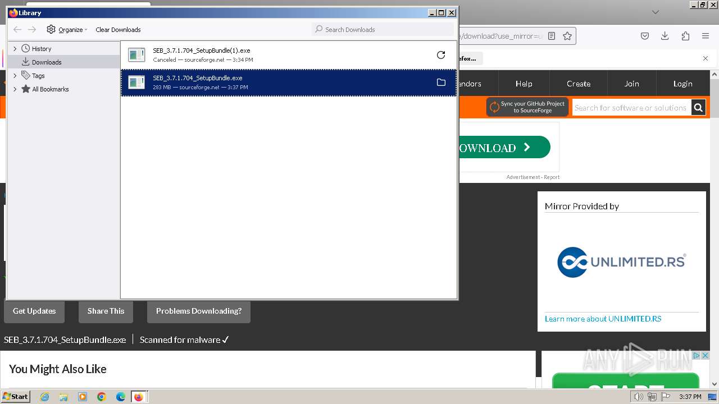Select All Bookmarks in Library sidebar

coord(50,89)
